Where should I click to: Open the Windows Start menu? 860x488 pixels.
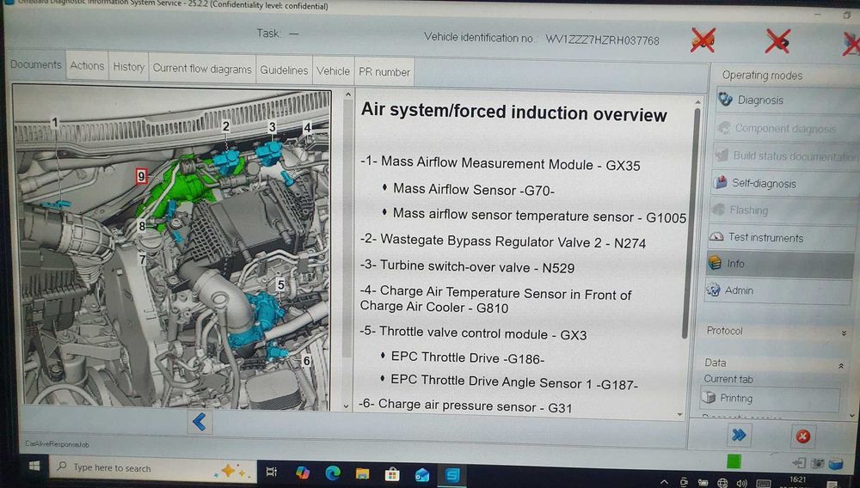[x=34, y=467]
